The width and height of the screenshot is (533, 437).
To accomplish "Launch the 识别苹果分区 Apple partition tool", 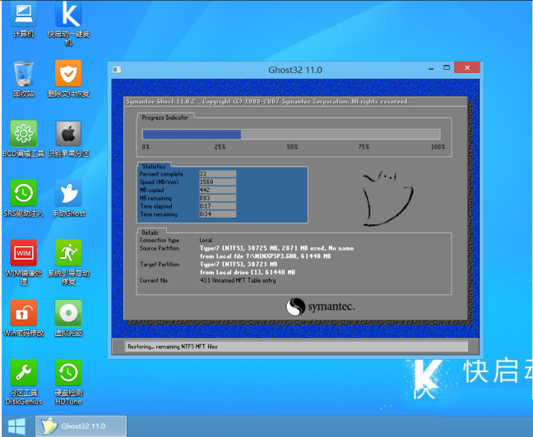I will coord(68,133).
